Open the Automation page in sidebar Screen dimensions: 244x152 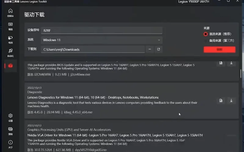click(x=10, y=53)
